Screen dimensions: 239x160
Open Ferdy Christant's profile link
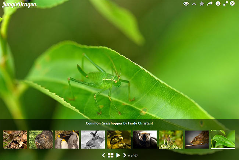(x=140, y=124)
